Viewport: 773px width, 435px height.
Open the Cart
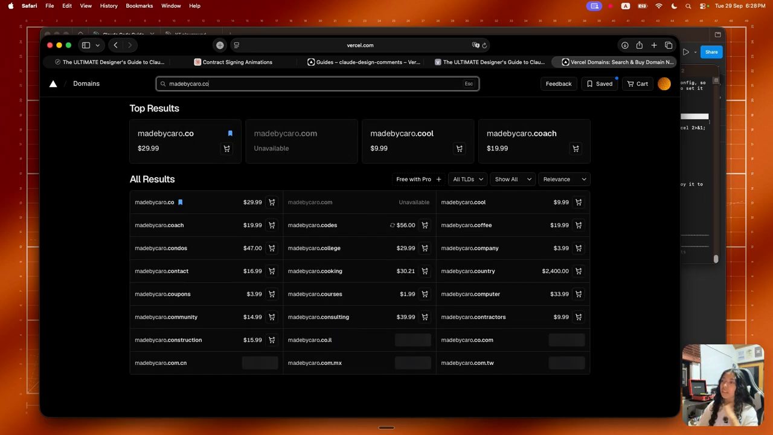click(x=638, y=84)
